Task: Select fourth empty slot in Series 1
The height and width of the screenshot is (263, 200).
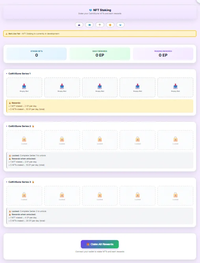Action: [x=137, y=87]
